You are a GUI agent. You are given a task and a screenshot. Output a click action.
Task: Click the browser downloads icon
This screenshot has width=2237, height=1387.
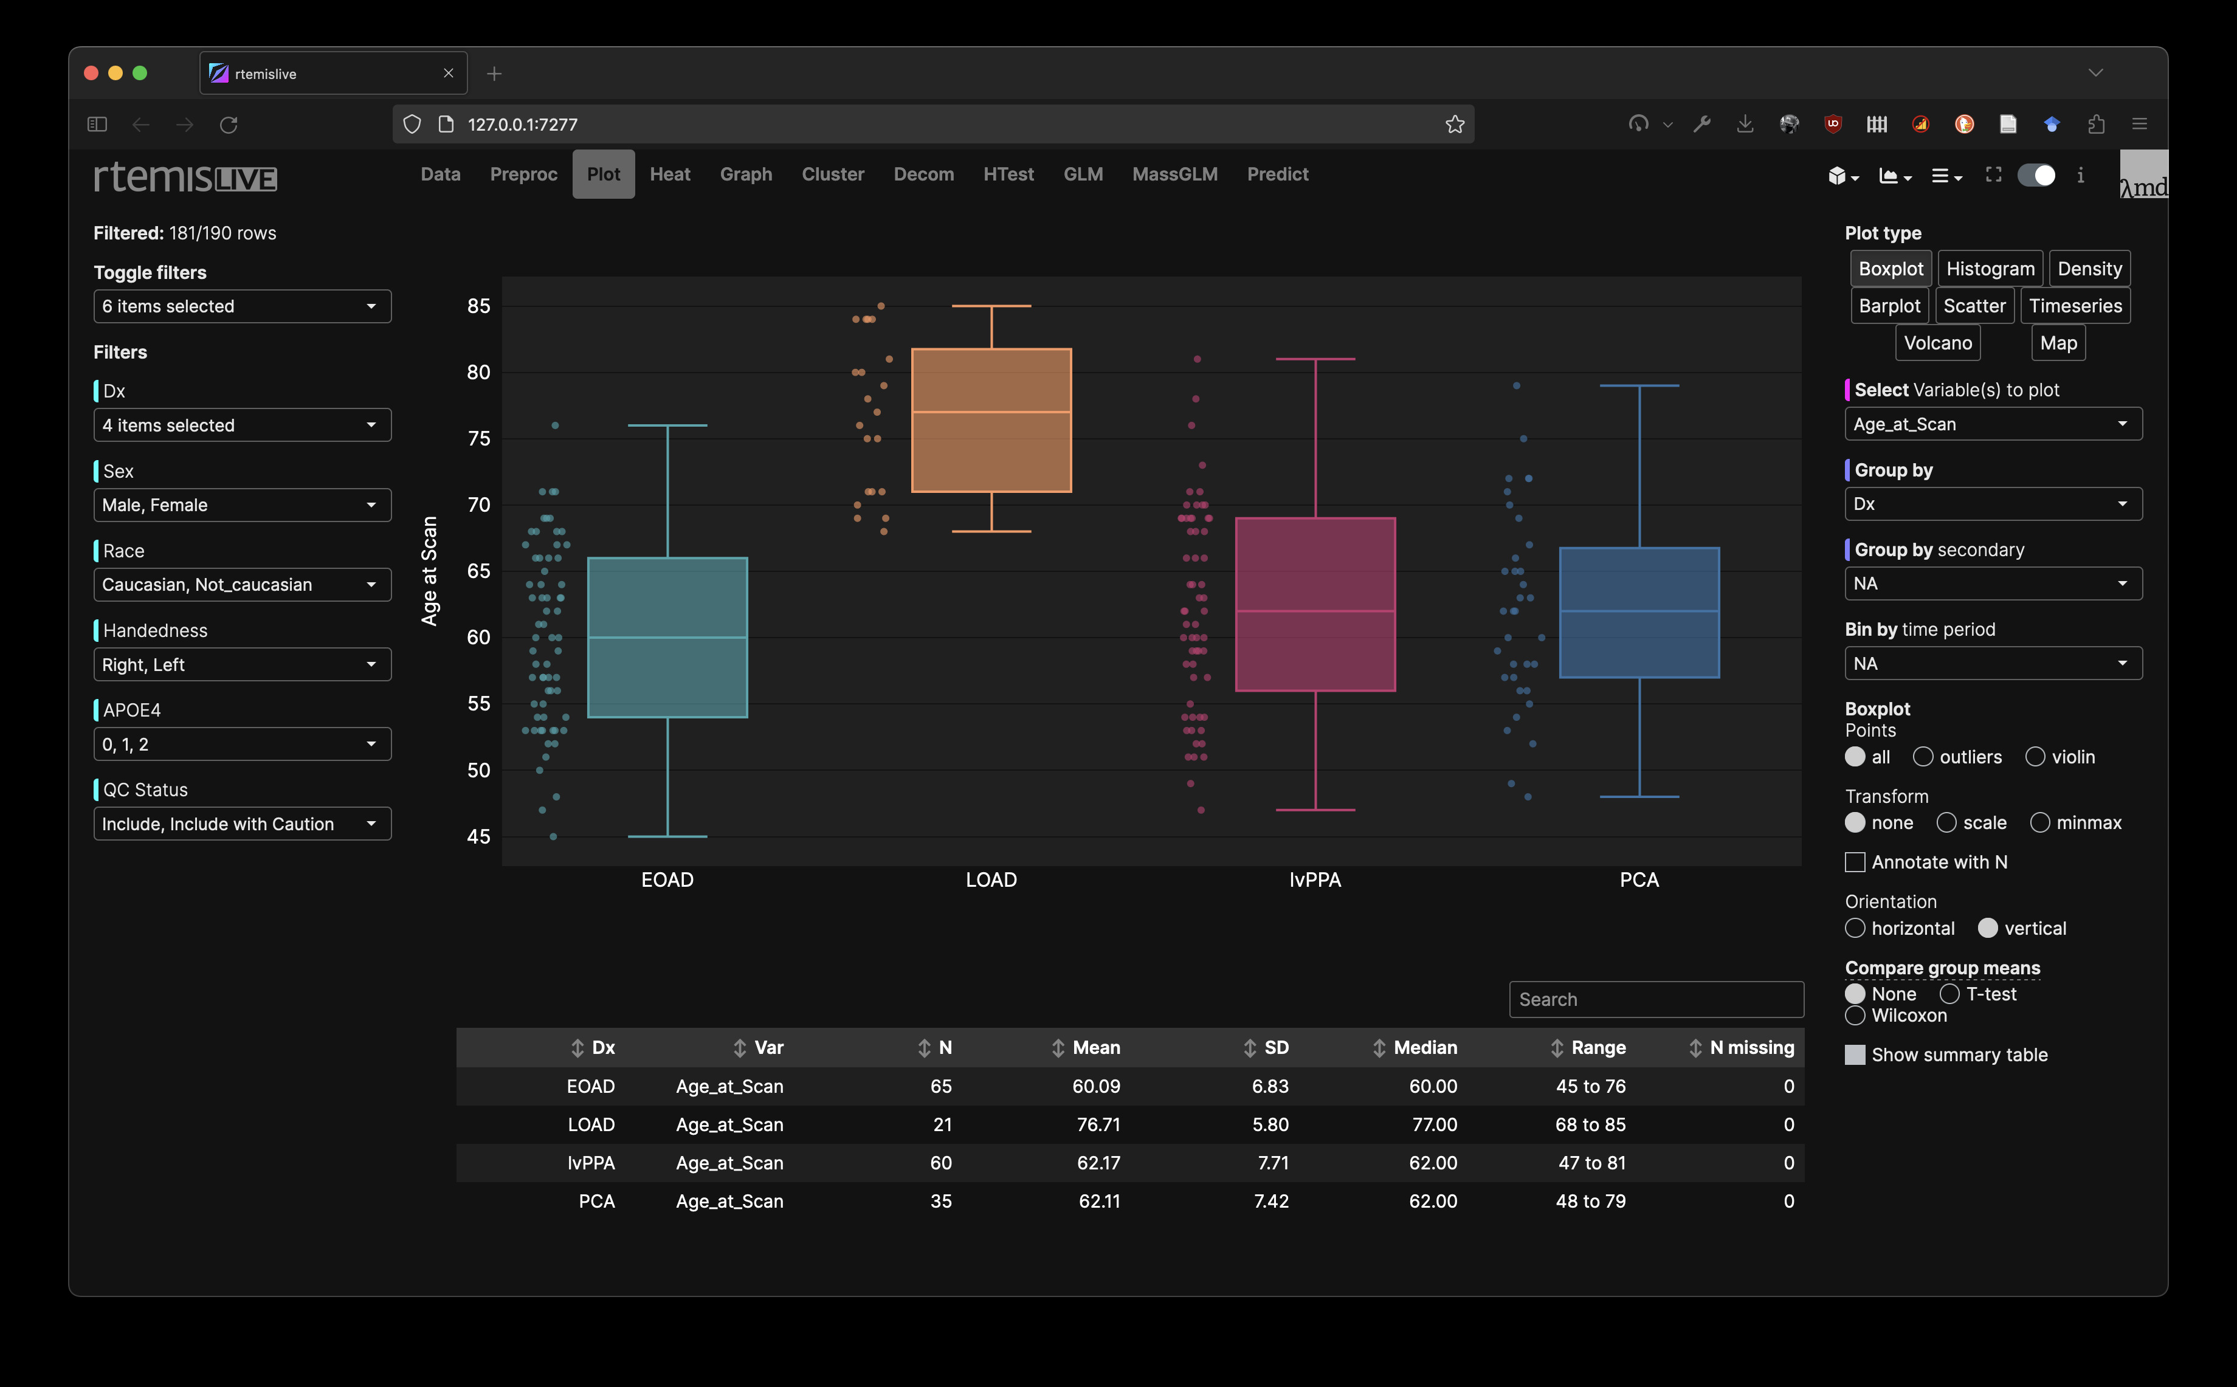point(1745,124)
